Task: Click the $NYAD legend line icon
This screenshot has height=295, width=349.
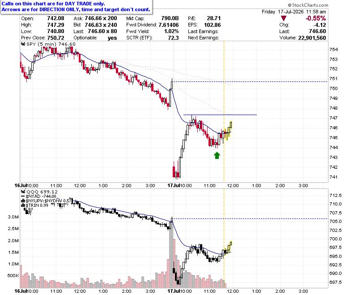Action: pyautogui.click(x=23, y=197)
